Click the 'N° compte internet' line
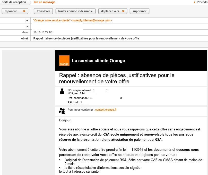Image resolution: width=208 pixels, height=175 pixels. (x=88, y=90)
